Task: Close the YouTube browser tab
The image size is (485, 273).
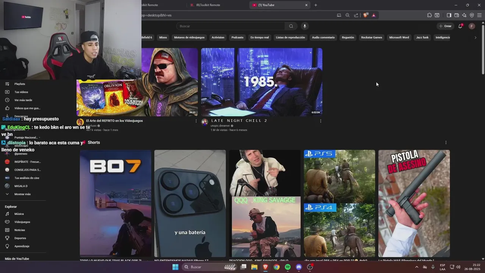Action: (x=307, y=5)
